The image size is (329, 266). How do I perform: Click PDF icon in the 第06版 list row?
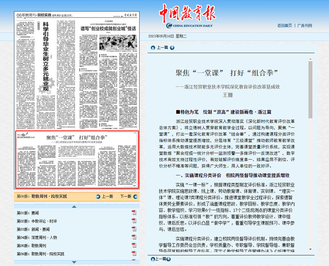[134, 254]
